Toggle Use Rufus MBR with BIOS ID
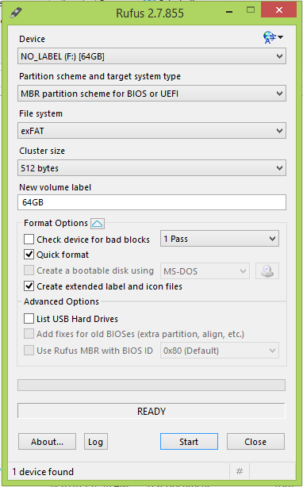The height and width of the screenshot is (487, 303). [x=29, y=351]
